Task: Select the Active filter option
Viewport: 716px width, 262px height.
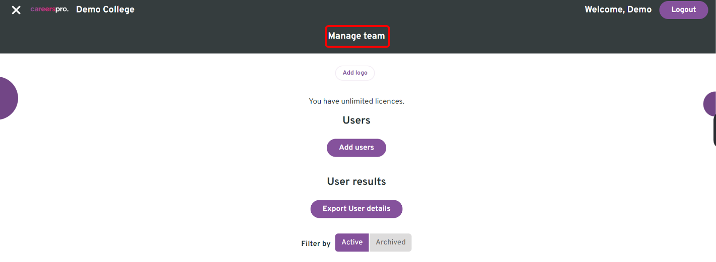Action: pyautogui.click(x=352, y=242)
